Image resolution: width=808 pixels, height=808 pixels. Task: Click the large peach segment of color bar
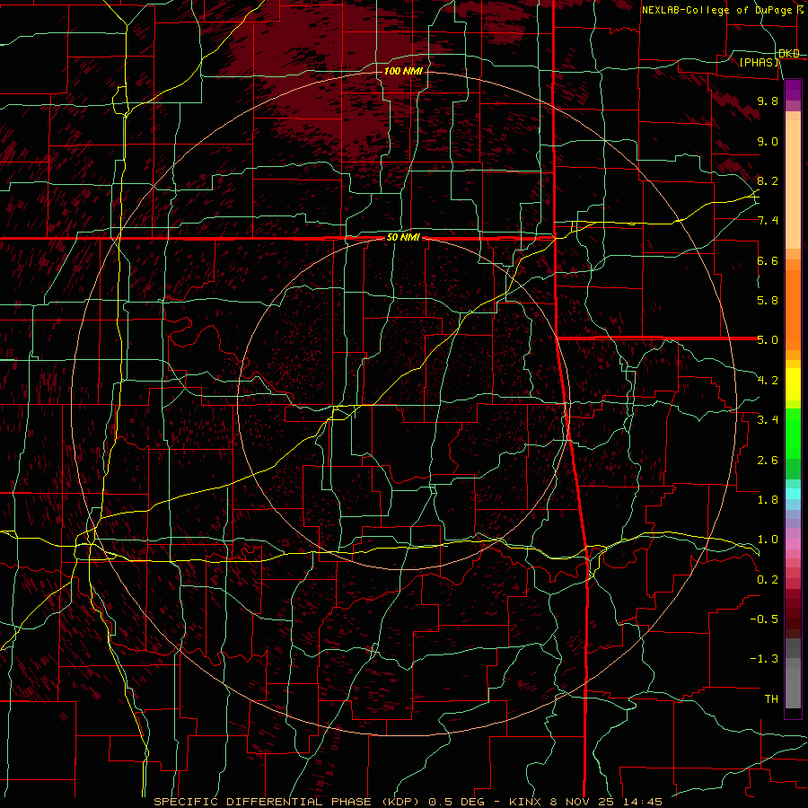click(x=793, y=184)
